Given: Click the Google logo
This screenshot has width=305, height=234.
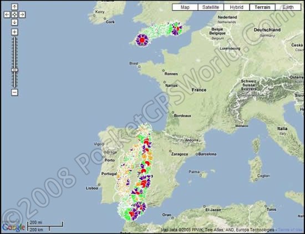Looking at the screenshot, I should (x=13, y=227).
